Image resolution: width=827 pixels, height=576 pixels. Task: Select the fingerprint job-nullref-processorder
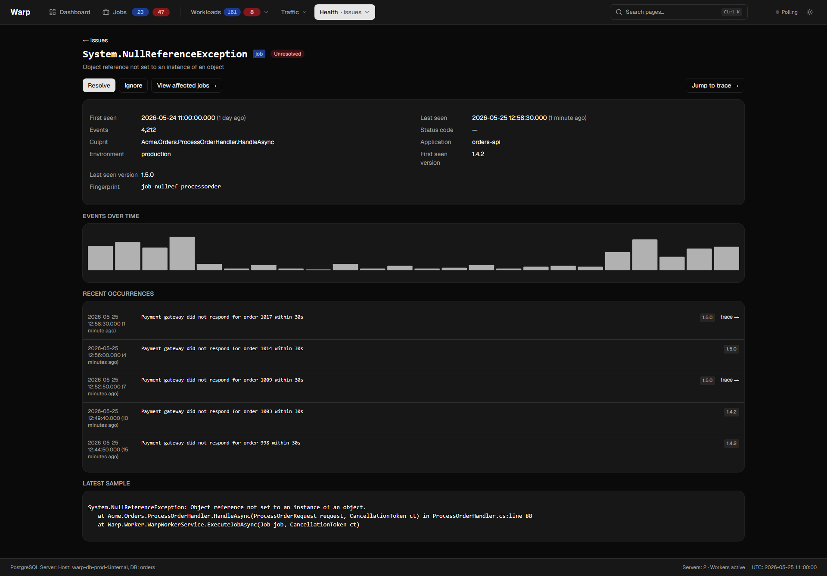coord(181,187)
